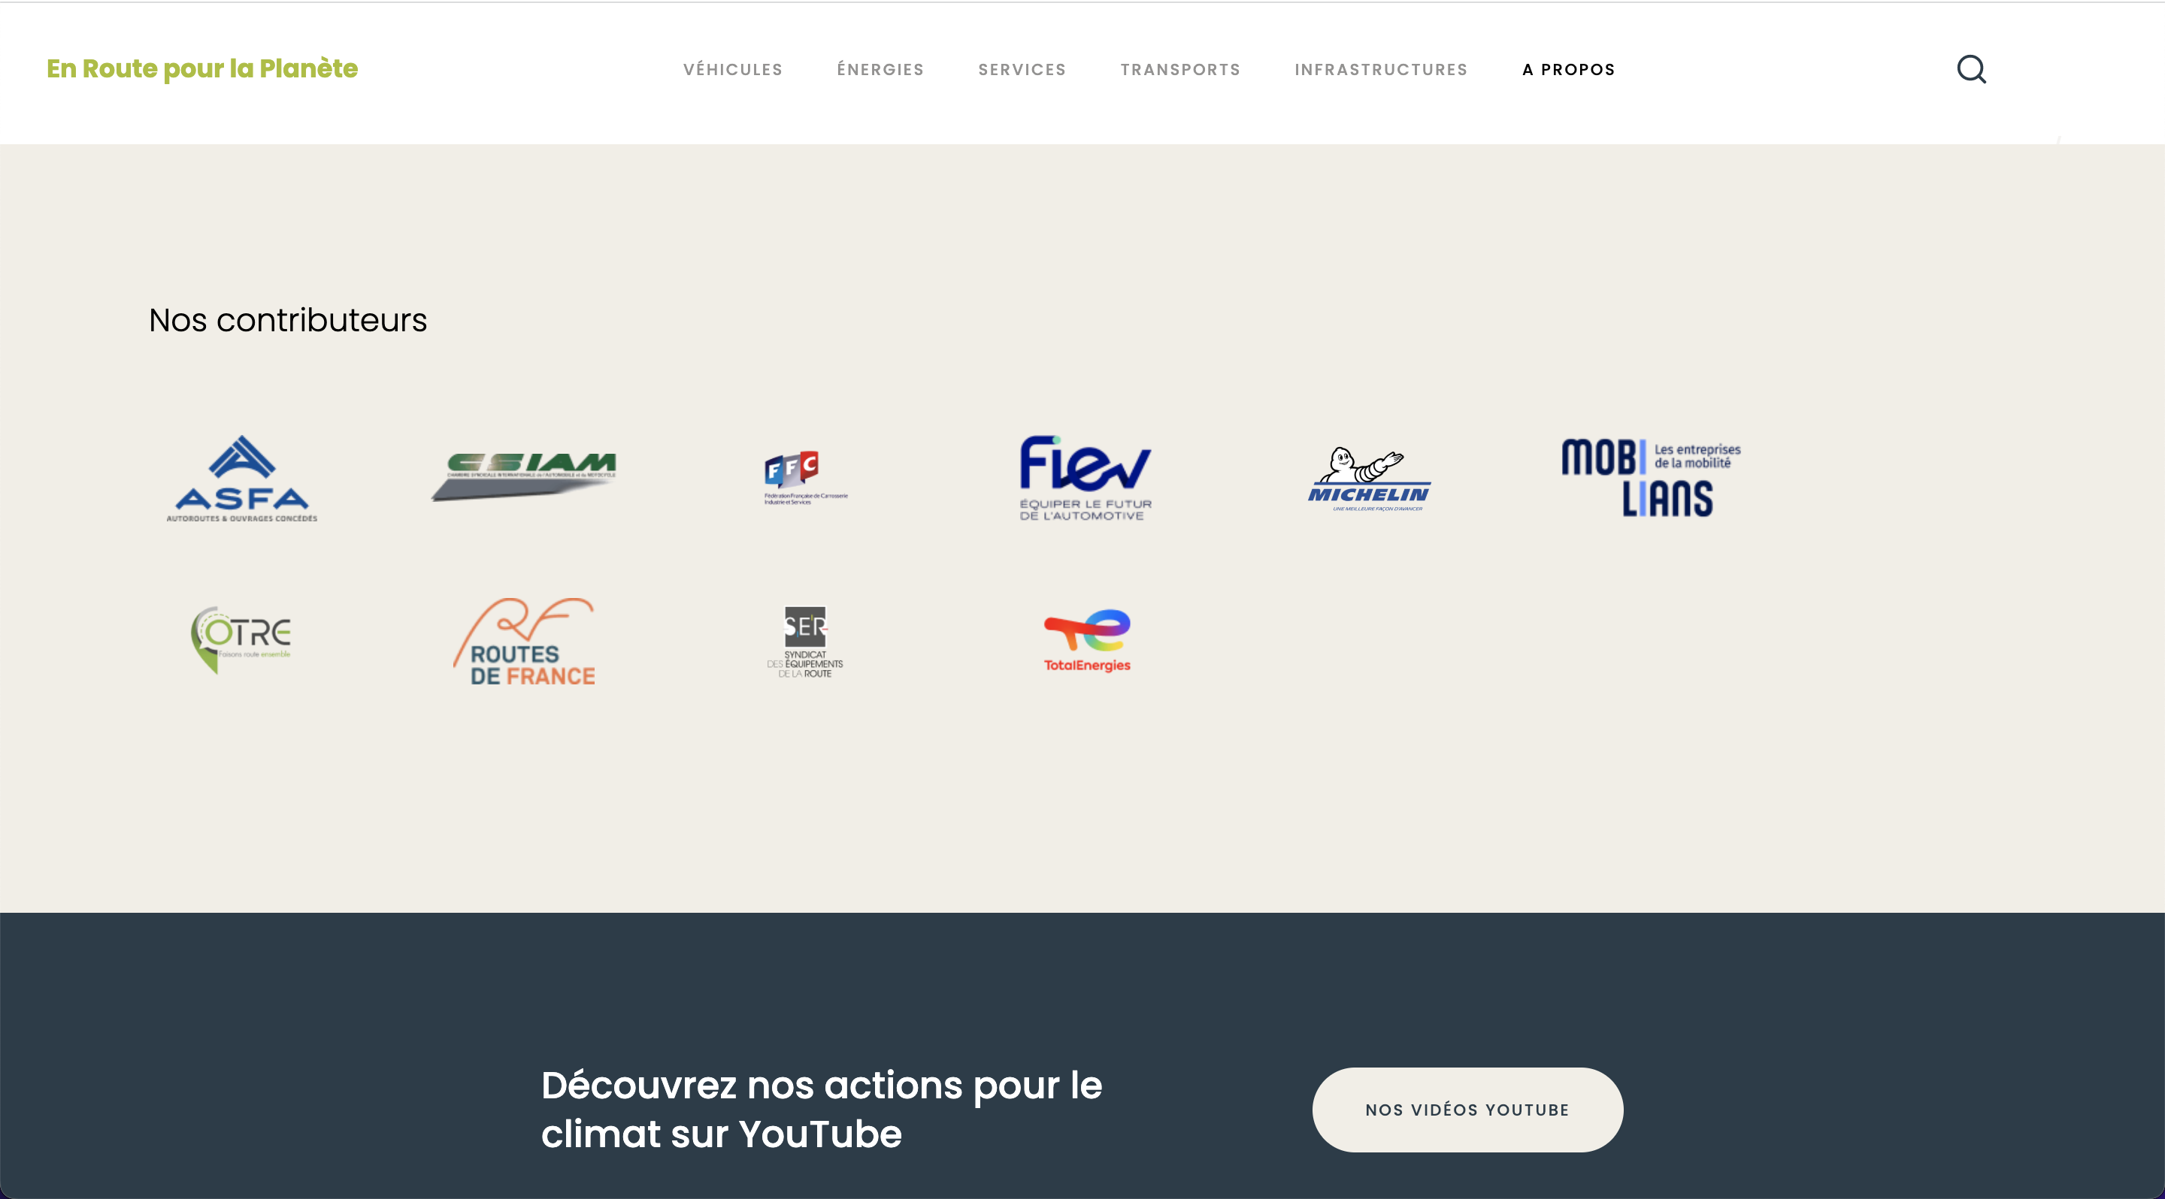Viewport: 2165px width, 1199px height.
Task: Click the FIEV automotive logo
Action: coord(1085,478)
